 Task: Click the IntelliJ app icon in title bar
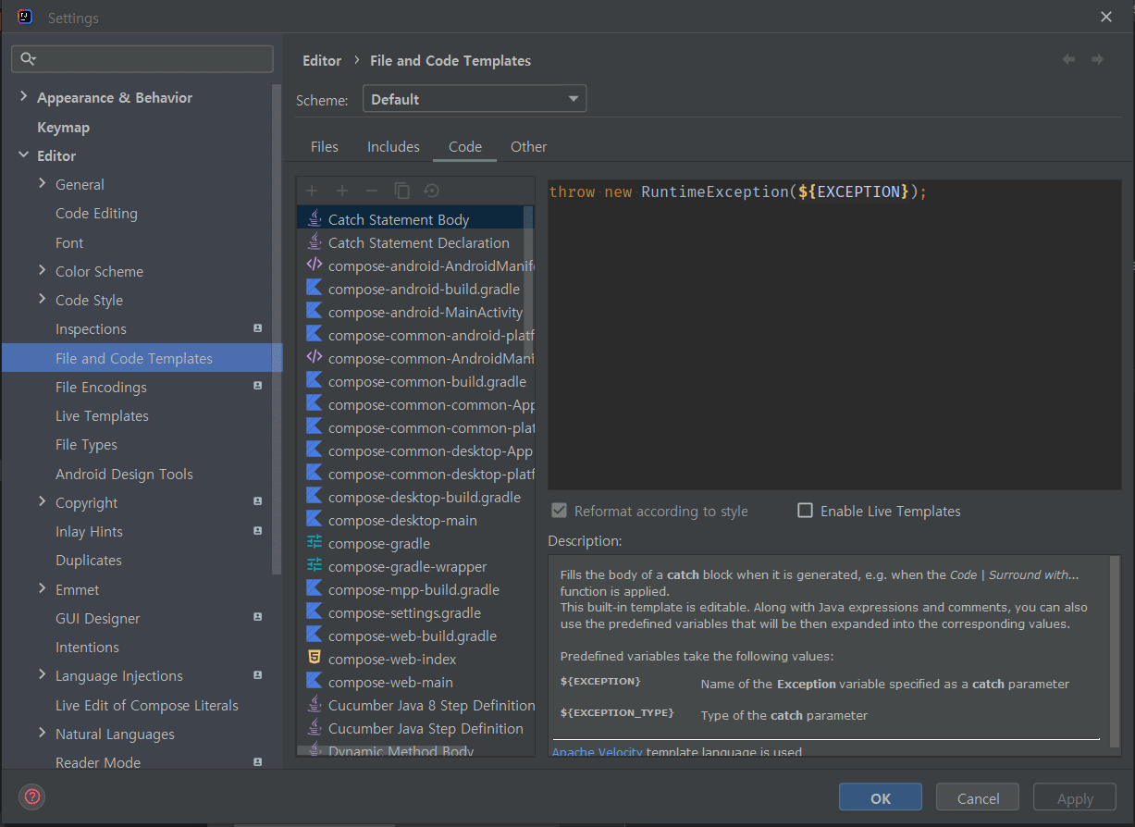(x=26, y=17)
